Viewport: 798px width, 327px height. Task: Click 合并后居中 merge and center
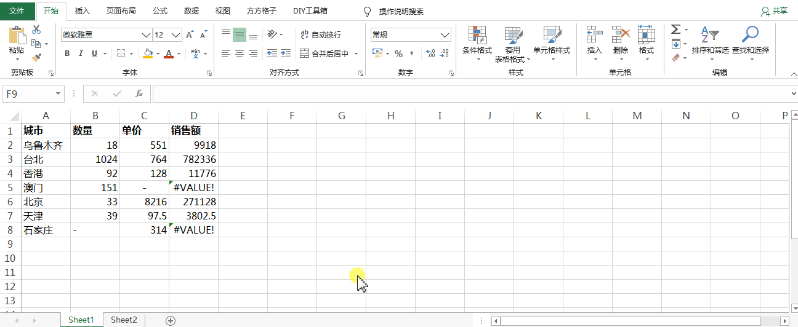pyautogui.click(x=324, y=53)
